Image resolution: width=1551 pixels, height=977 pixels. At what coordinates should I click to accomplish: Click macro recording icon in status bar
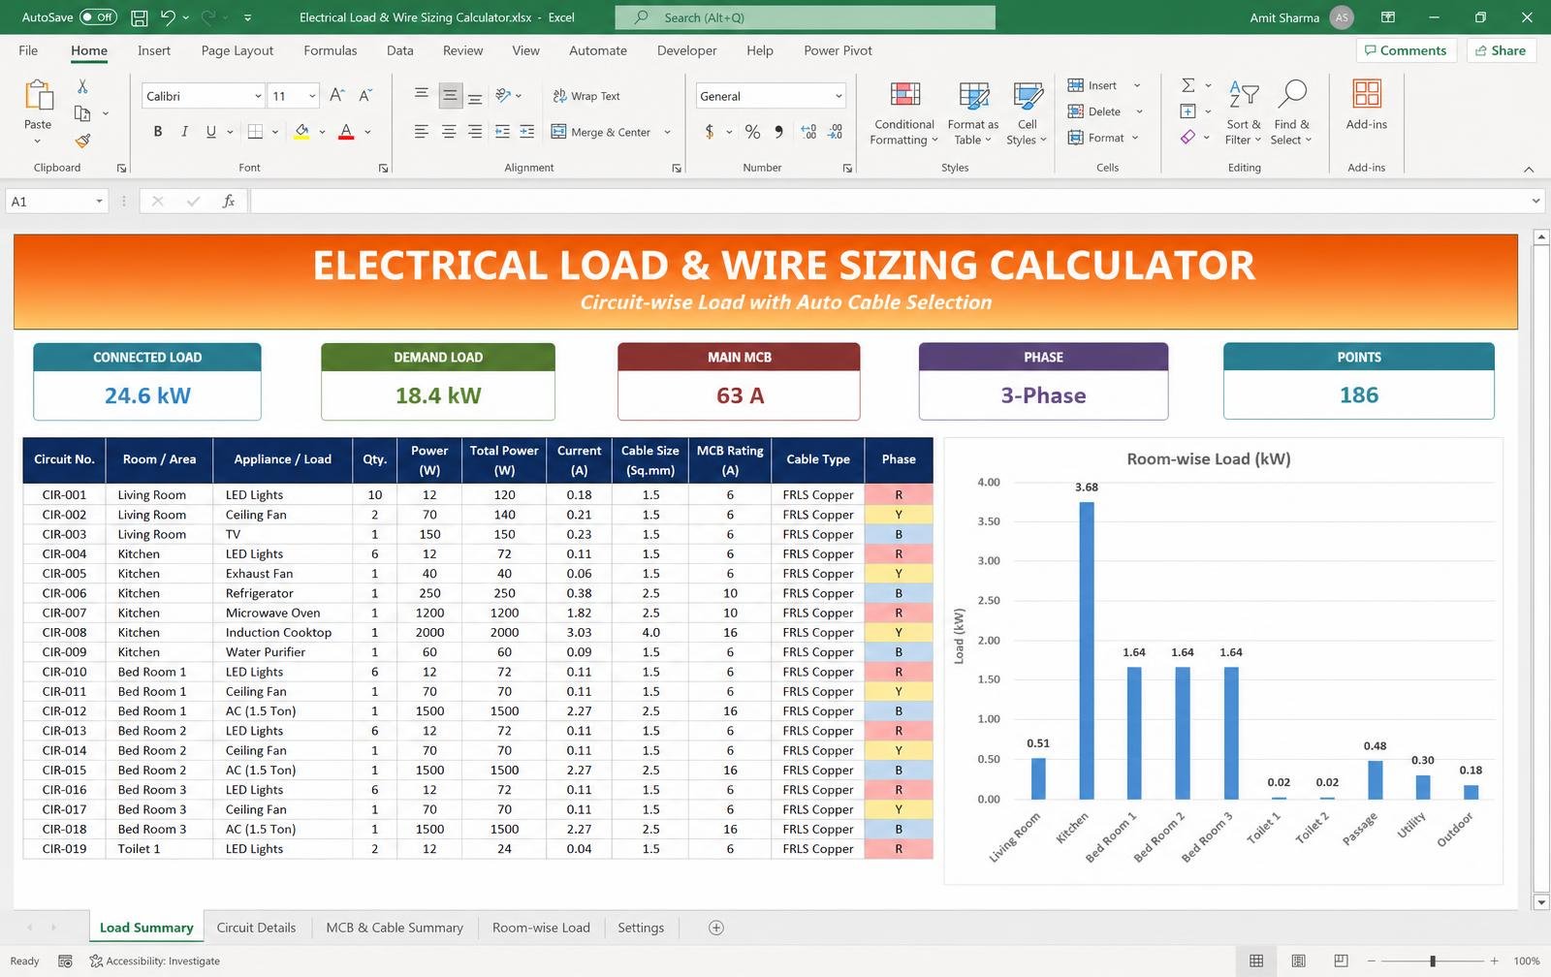point(65,961)
